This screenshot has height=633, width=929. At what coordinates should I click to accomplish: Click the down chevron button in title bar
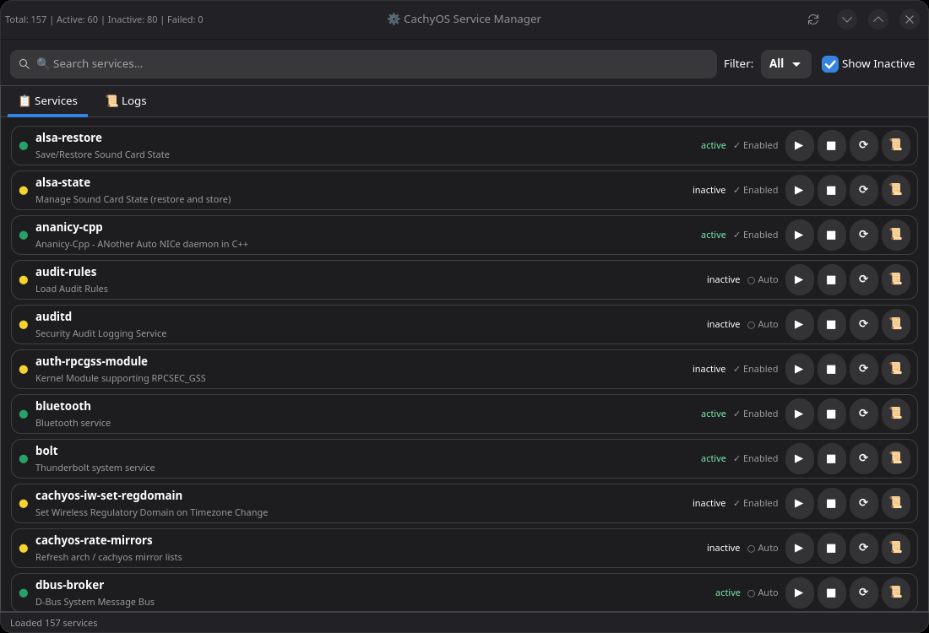(847, 19)
